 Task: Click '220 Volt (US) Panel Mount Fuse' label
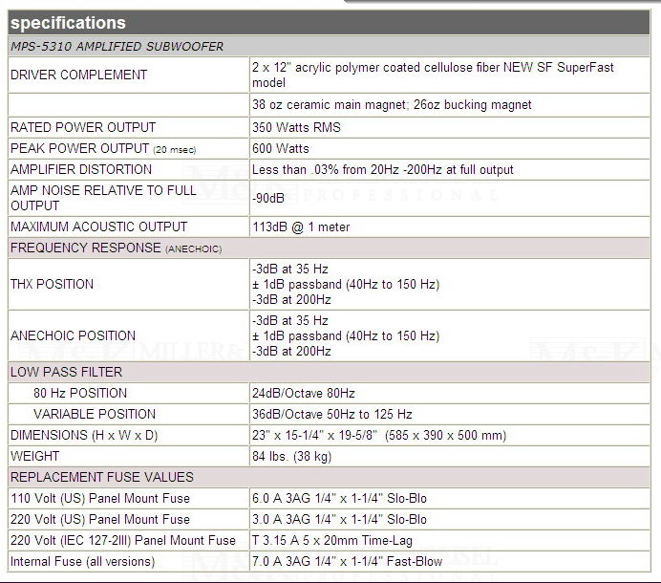(x=100, y=519)
